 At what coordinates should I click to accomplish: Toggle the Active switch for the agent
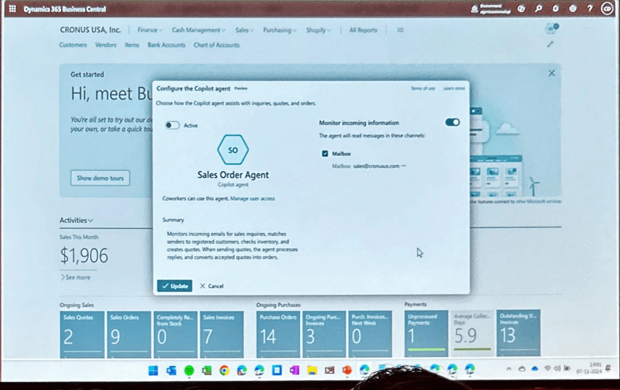(172, 125)
